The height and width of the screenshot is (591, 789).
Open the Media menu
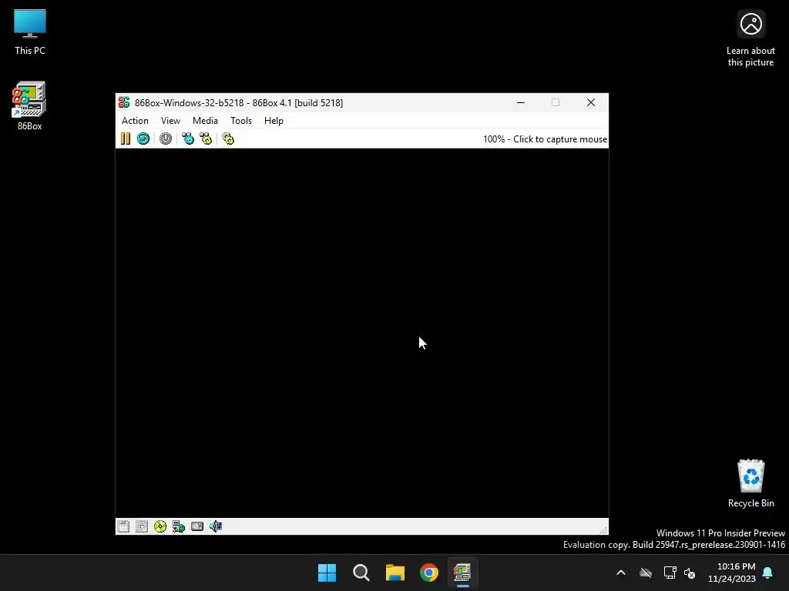point(205,121)
